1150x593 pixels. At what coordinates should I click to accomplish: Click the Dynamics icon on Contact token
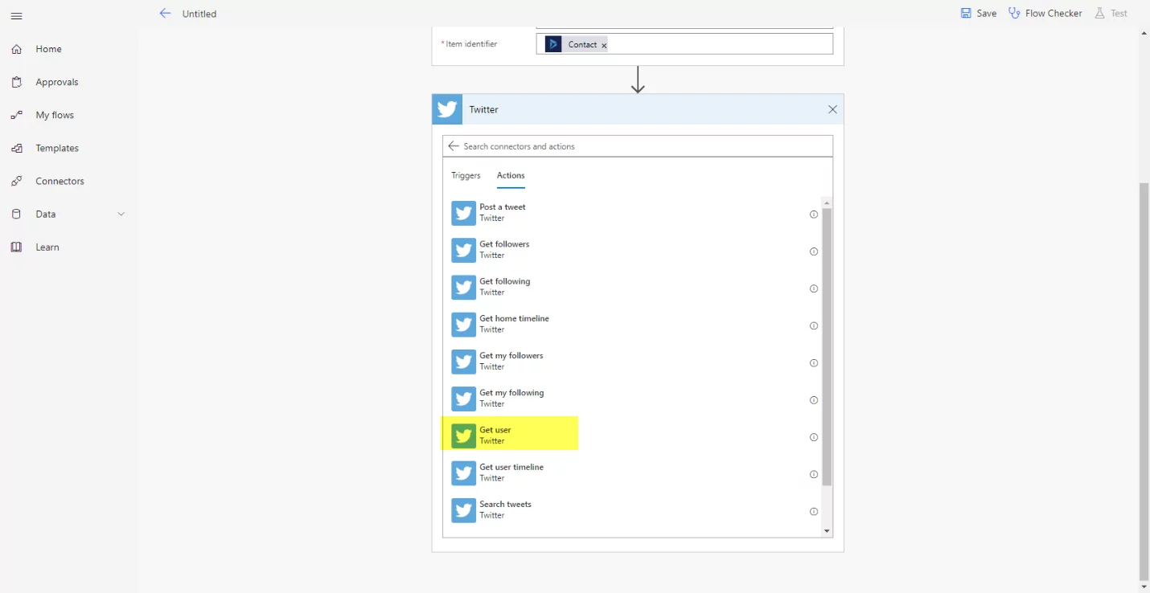[x=553, y=44]
